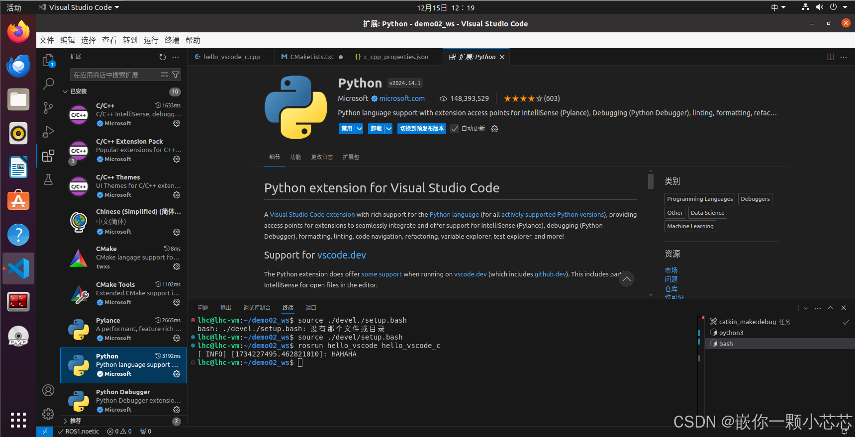This screenshot has height=437, width=855.
Task: Open the vscode.dev heading link
Action: (x=342, y=255)
